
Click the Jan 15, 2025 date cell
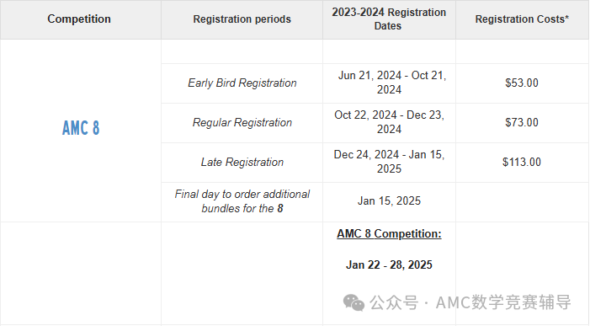pyautogui.click(x=389, y=201)
